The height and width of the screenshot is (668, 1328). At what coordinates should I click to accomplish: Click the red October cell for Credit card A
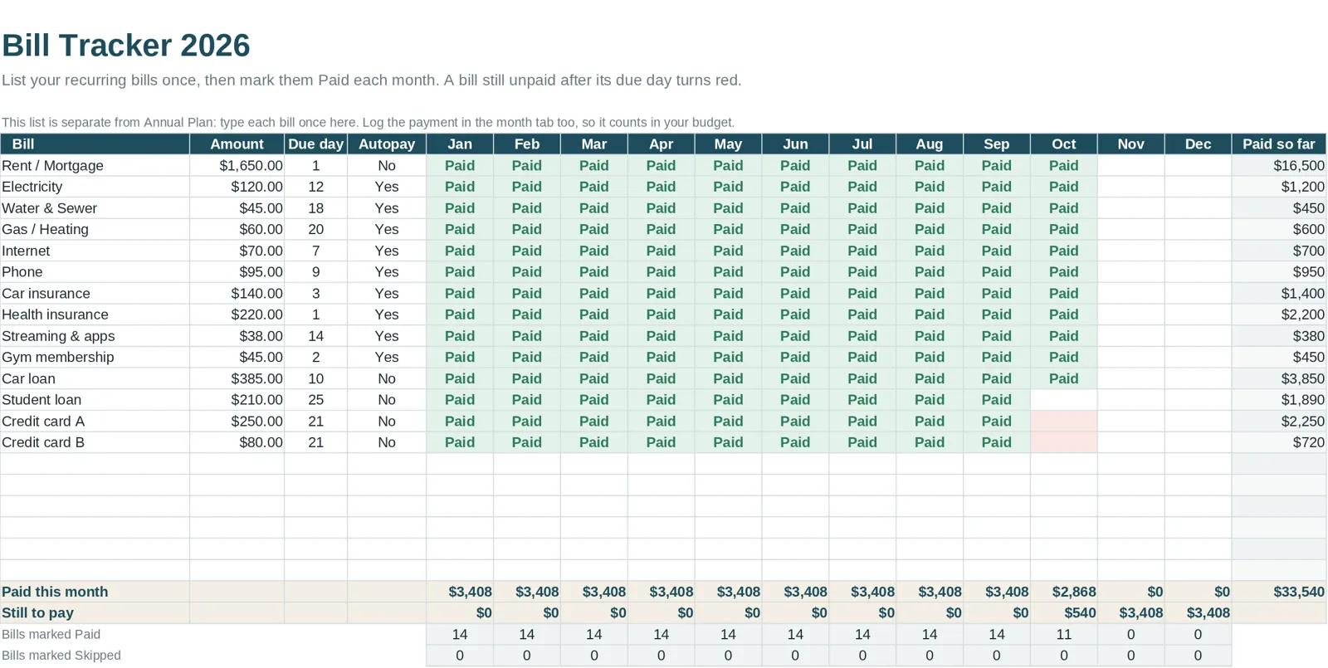point(1063,422)
